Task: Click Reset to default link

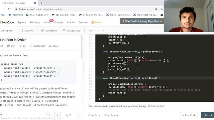Action: pyautogui.click(x=156, y=106)
